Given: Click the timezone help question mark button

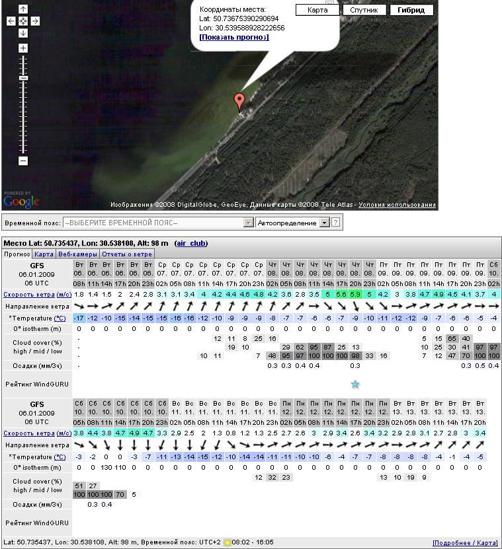Looking at the screenshot, I should click(335, 223).
